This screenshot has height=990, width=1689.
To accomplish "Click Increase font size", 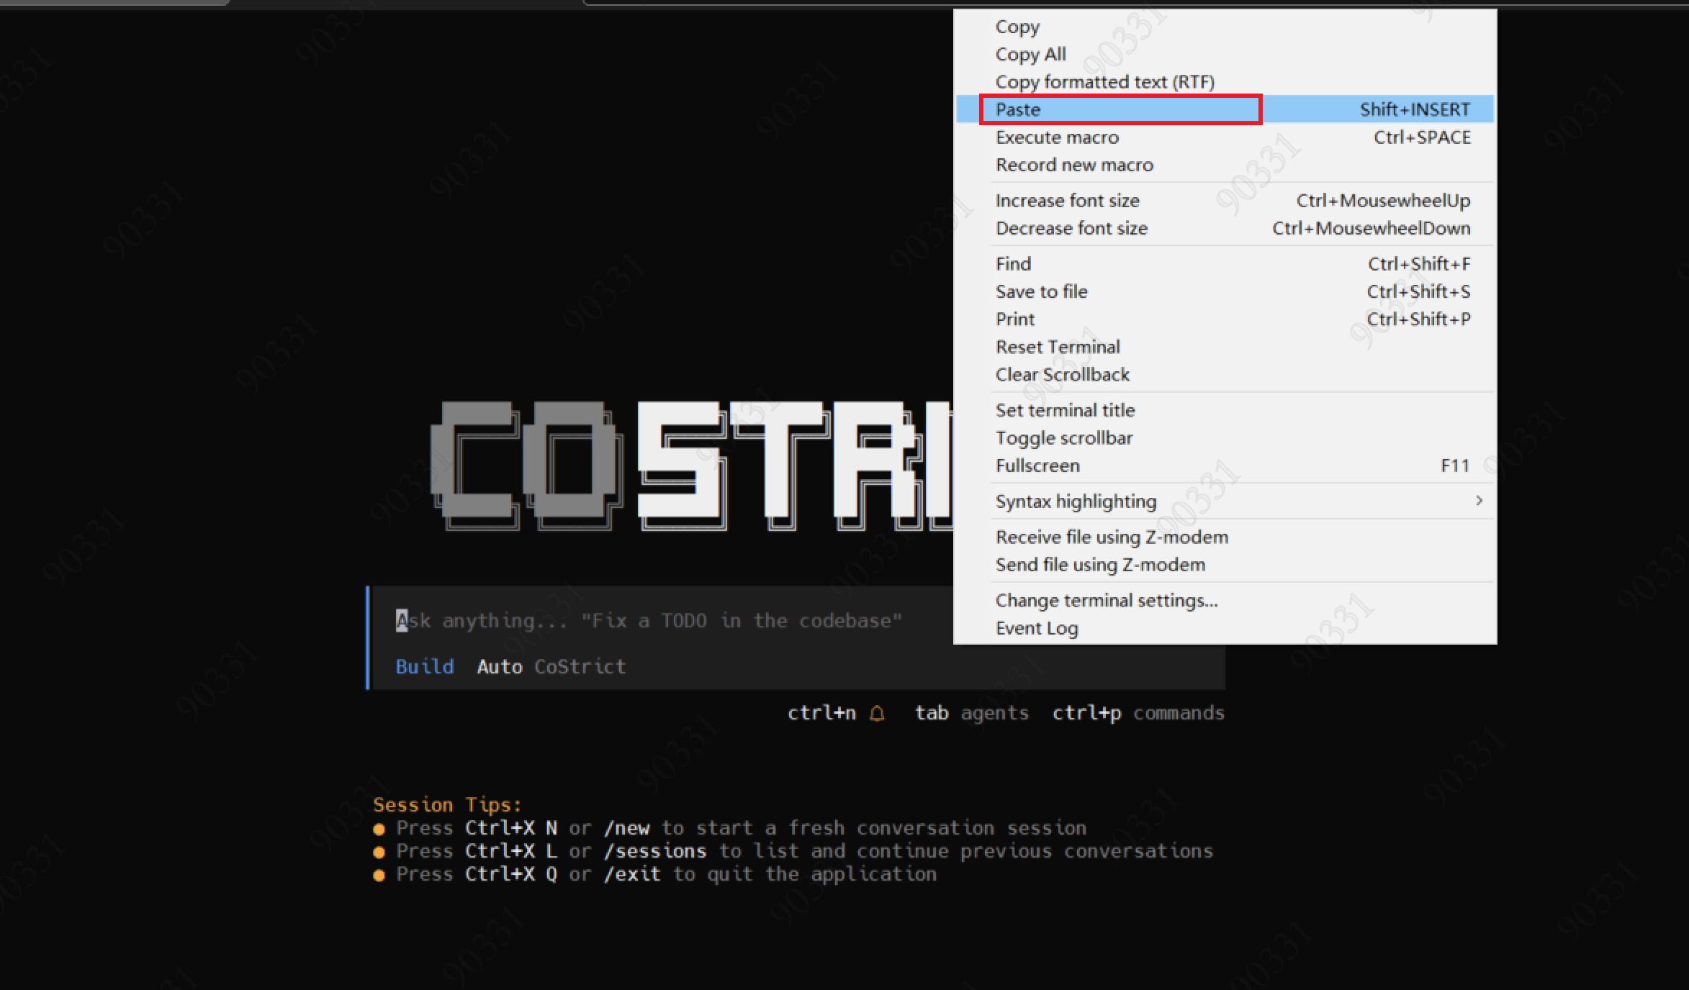I will (1067, 201).
